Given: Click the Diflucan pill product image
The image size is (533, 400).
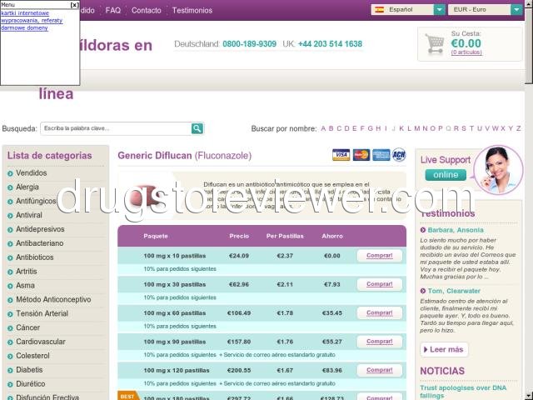Looking at the screenshot, I should 147,196.
